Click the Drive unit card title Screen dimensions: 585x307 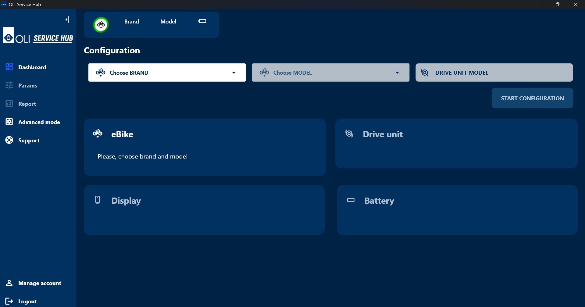(x=383, y=134)
